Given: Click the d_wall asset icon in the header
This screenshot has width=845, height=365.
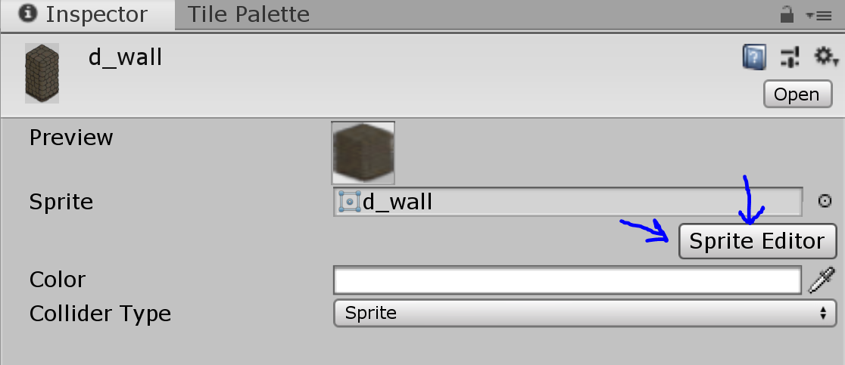Looking at the screenshot, I should point(42,73).
